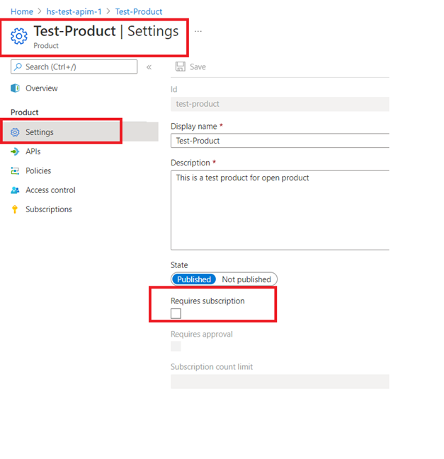Screen dimensions: 444x459
Task: Click the Display name text field
Action: (x=280, y=141)
